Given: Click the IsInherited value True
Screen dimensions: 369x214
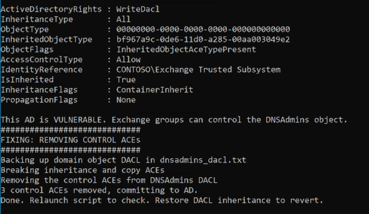Looking at the screenshot, I should click(126, 80).
